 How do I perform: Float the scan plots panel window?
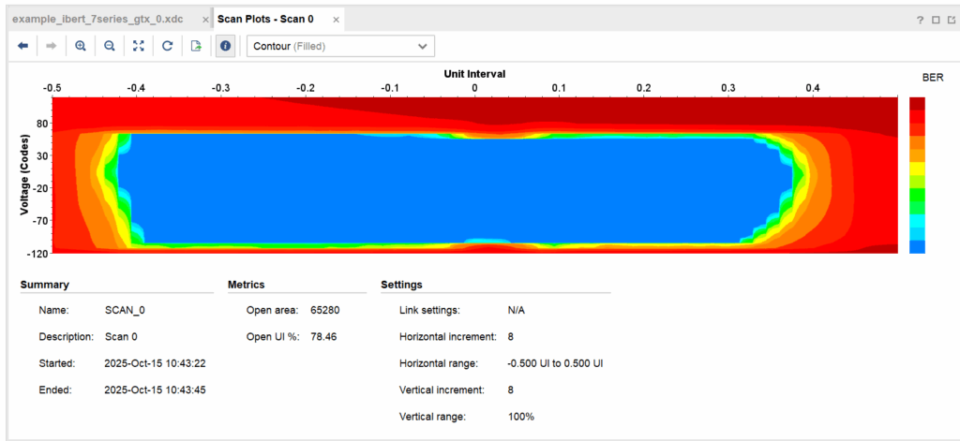[x=950, y=20]
